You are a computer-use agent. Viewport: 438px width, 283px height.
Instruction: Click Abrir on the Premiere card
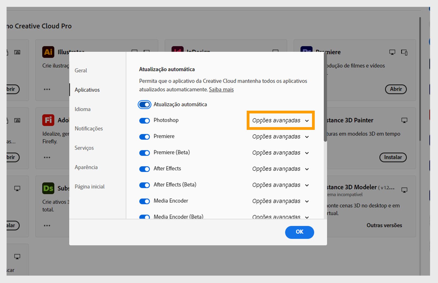point(396,89)
